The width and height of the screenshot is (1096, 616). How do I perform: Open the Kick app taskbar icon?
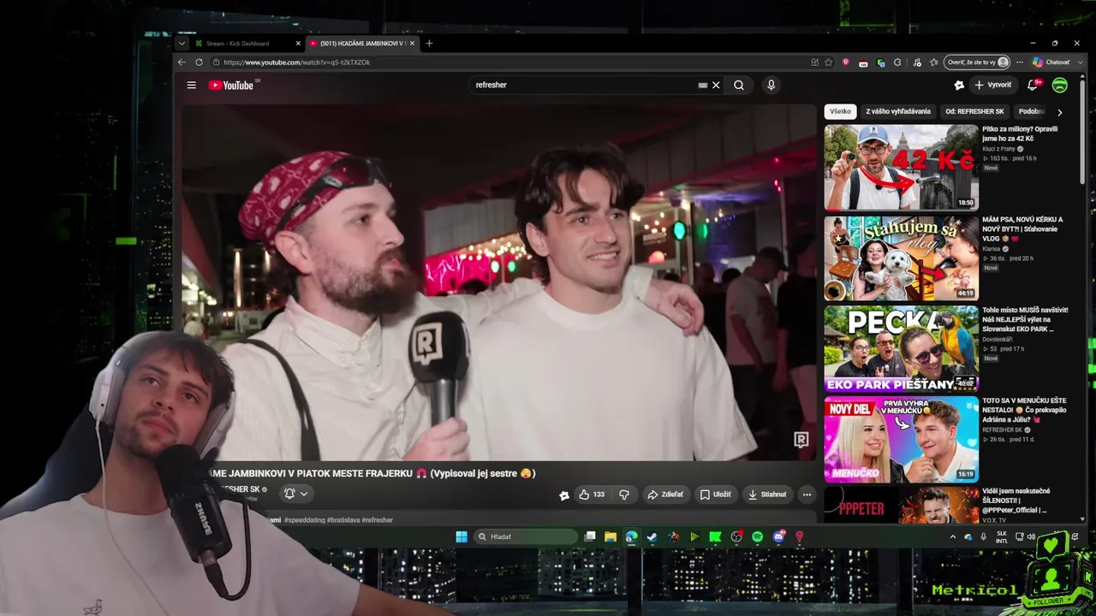[x=715, y=537]
